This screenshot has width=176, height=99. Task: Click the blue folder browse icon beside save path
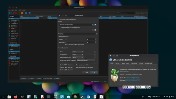95,25
